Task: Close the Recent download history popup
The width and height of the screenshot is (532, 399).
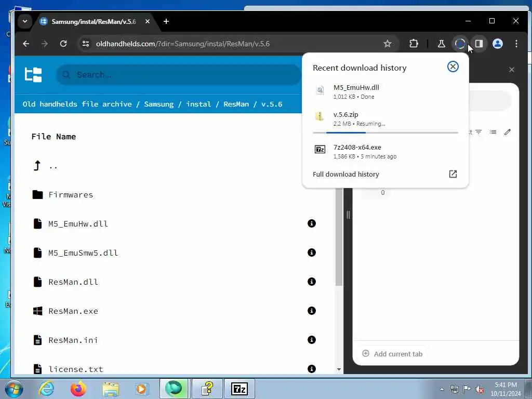Action: [453, 66]
